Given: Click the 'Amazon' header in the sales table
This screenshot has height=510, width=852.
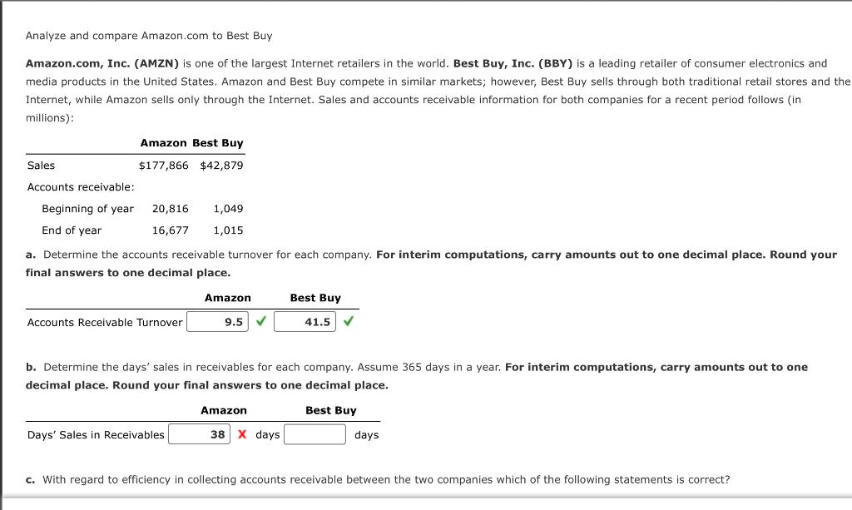Looking at the screenshot, I should click(163, 143).
